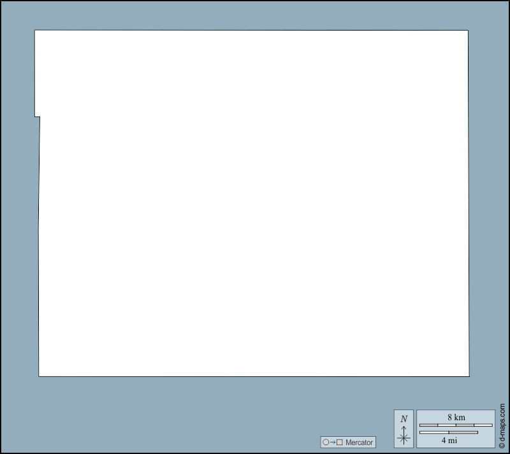This screenshot has height=454, width=510.
Task: Click the square icon beside Mercator
Action: pyautogui.click(x=340, y=443)
